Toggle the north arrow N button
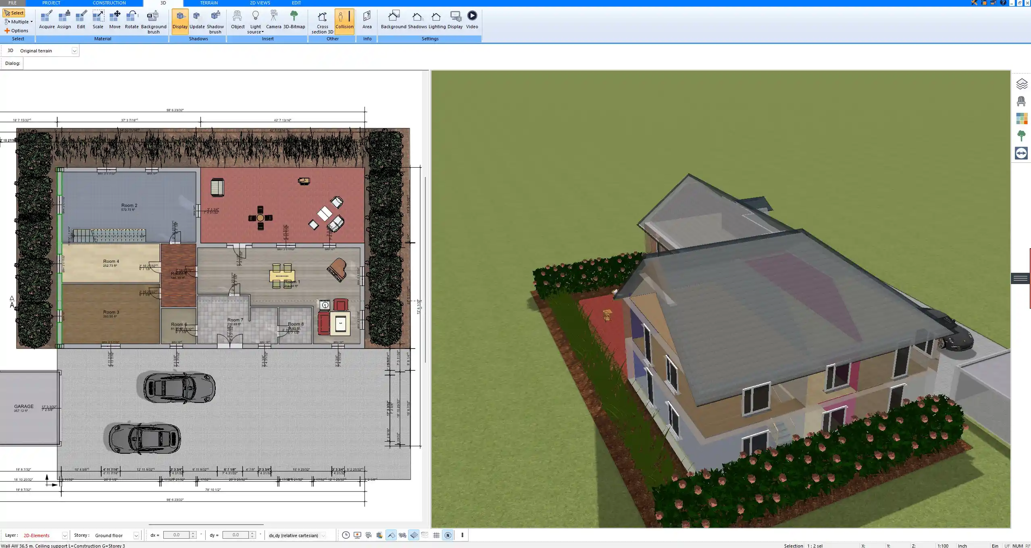This screenshot has width=1031, height=548. [448, 535]
